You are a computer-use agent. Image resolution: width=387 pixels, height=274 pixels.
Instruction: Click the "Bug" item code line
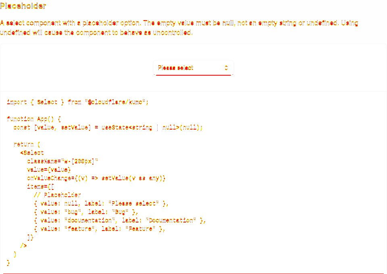pyautogui.click(x=86, y=212)
